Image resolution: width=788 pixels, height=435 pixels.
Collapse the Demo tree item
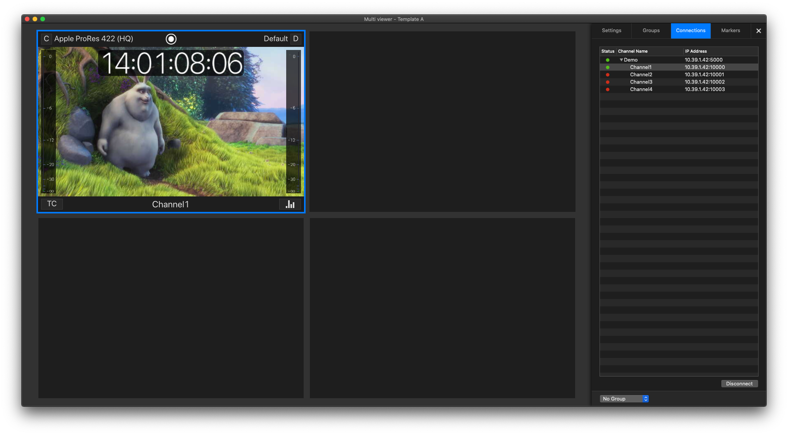pyautogui.click(x=621, y=60)
